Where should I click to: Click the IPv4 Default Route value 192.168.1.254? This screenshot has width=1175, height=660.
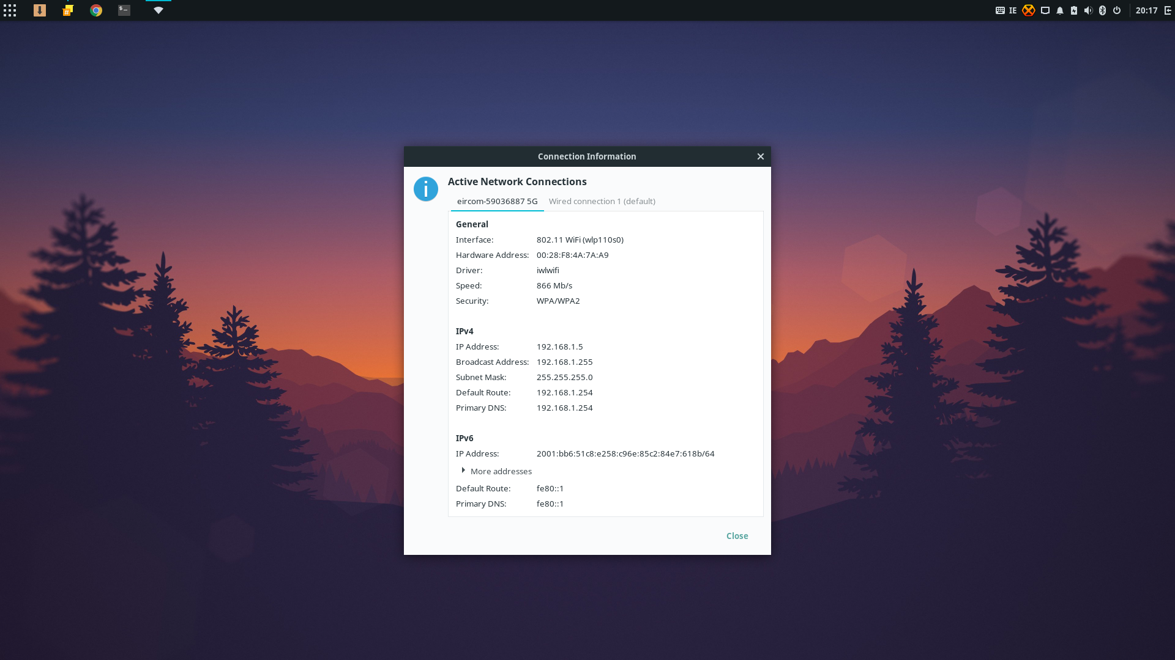pos(565,392)
